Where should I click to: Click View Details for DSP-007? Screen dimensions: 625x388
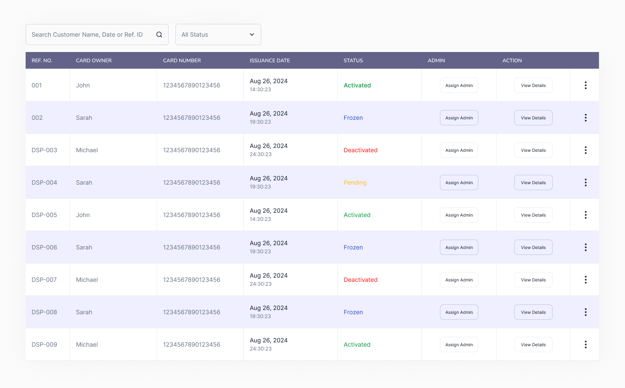tap(533, 280)
